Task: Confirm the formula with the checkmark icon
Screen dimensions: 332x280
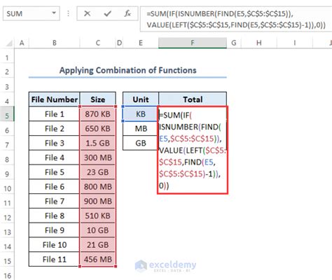Action: [107, 13]
